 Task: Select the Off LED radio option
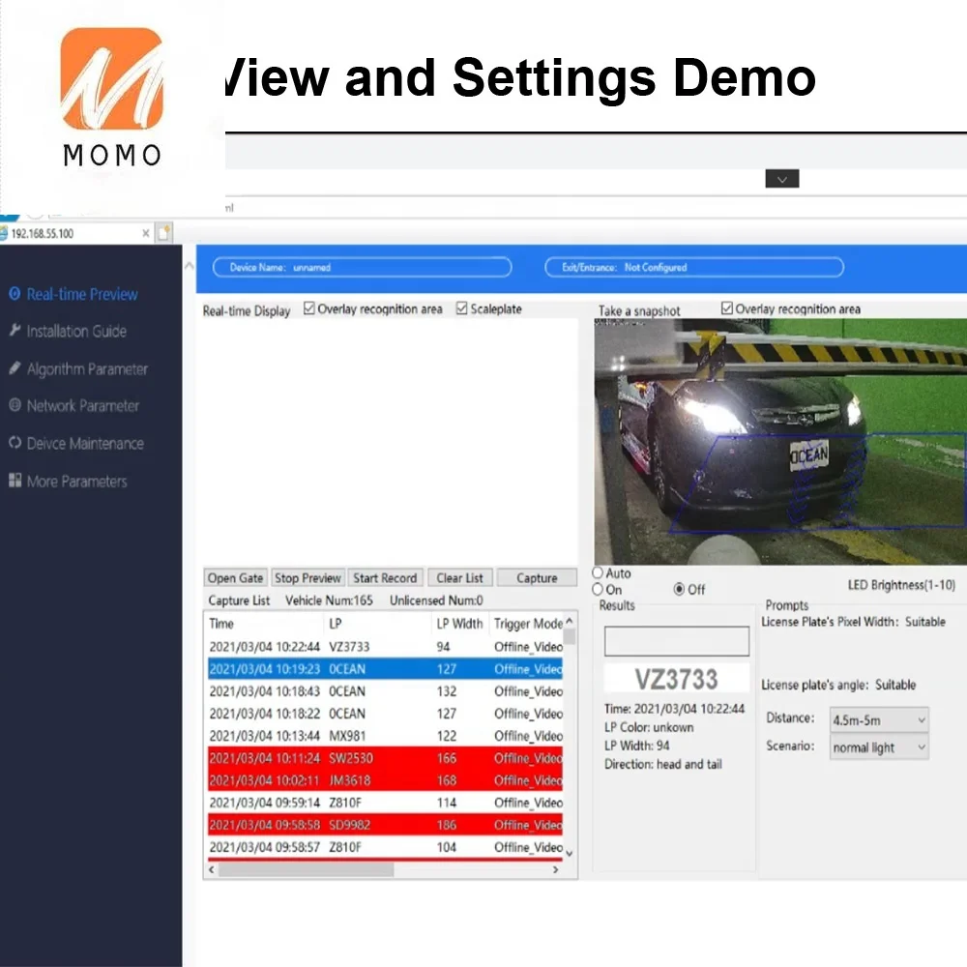[x=679, y=589]
